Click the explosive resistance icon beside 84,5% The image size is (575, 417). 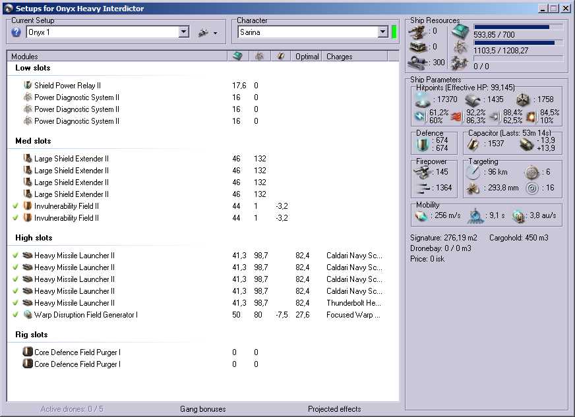point(531,117)
